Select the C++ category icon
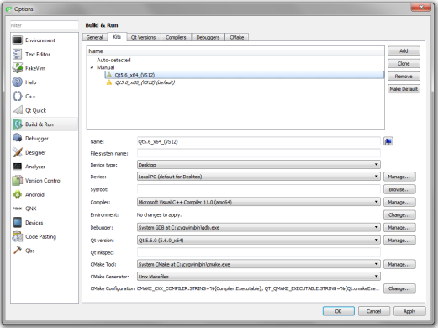This screenshot has width=438, height=328. point(18,96)
